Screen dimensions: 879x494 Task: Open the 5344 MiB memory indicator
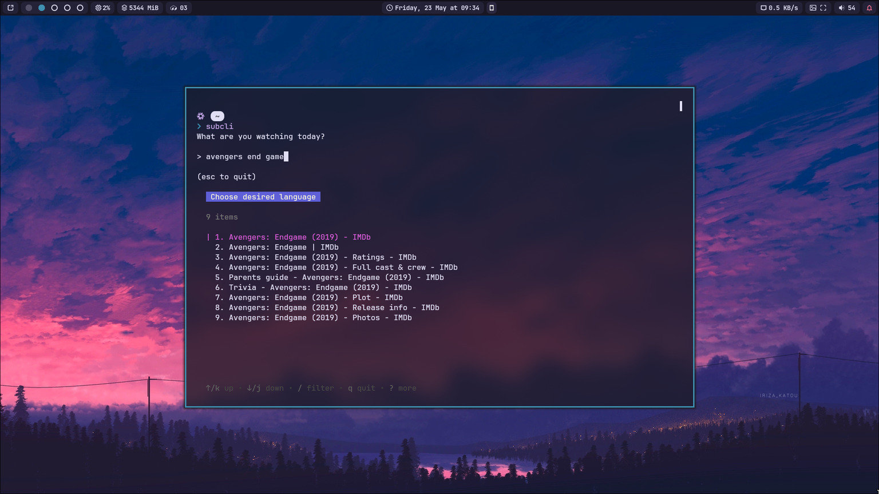[x=140, y=8]
